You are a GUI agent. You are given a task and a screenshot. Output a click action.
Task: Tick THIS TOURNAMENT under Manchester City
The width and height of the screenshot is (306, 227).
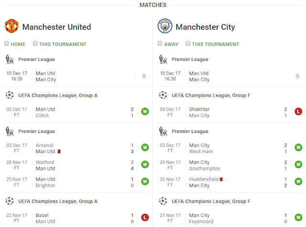pyautogui.click(x=188, y=44)
